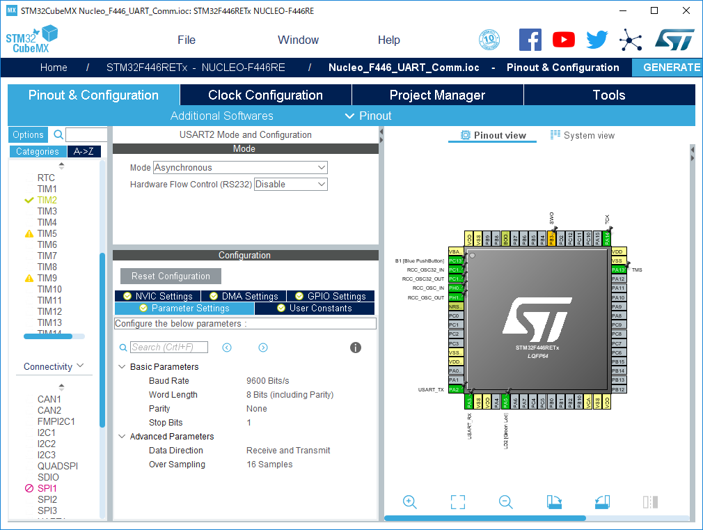Open the NVIC Settings tab
Viewport: 703px width, 530px height.
pos(157,296)
